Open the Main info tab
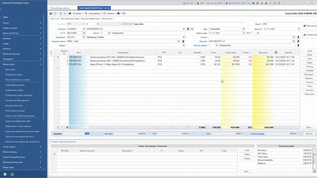 tap(54, 19)
